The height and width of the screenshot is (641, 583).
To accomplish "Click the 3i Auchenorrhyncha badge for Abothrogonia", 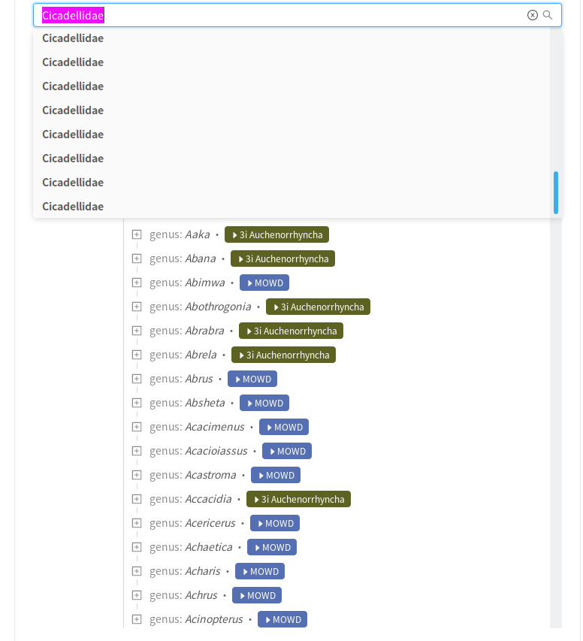I will (x=318, y=307).
